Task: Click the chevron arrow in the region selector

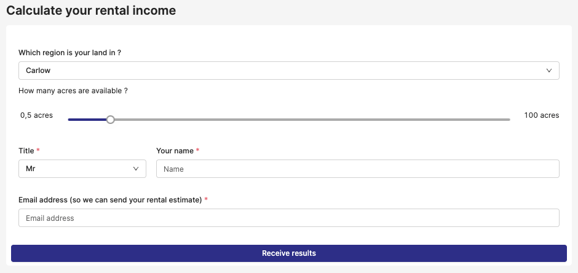Action: (x=549, y=71)
